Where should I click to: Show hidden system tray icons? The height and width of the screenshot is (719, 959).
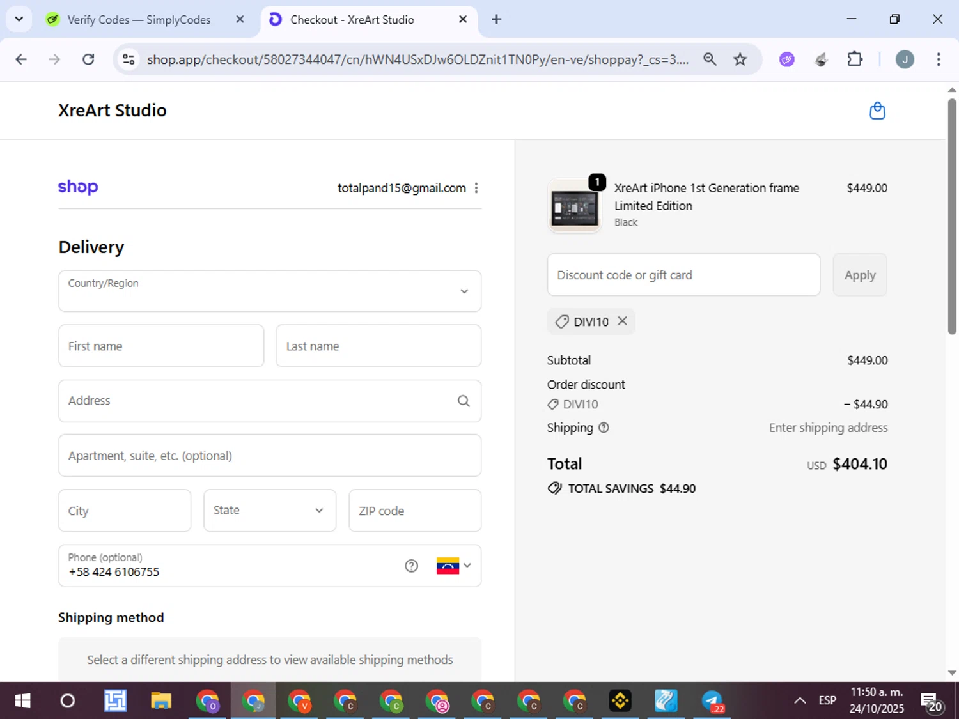coord(800,701)
